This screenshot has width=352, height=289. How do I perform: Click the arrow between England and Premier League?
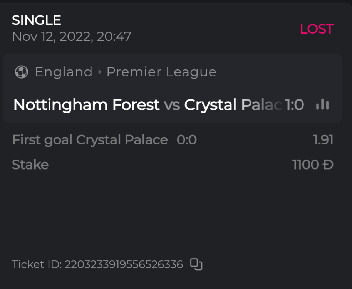click(100, 72)
